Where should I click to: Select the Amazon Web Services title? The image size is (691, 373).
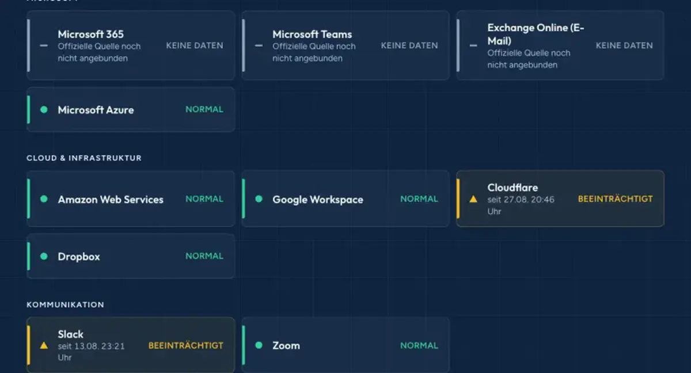(111, 200)
